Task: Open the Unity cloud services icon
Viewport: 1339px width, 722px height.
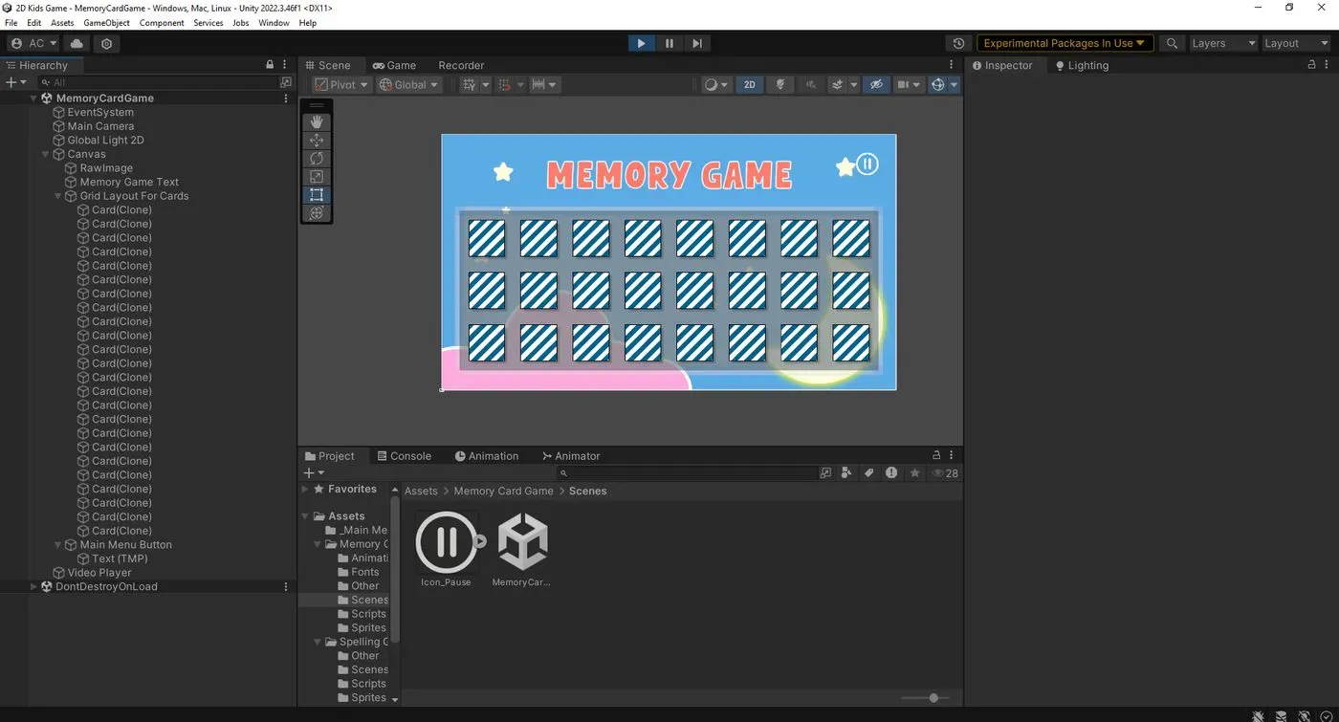Action: pos(77,43)
